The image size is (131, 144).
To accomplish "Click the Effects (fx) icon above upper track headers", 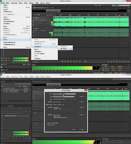I will (x=35, y=15).
